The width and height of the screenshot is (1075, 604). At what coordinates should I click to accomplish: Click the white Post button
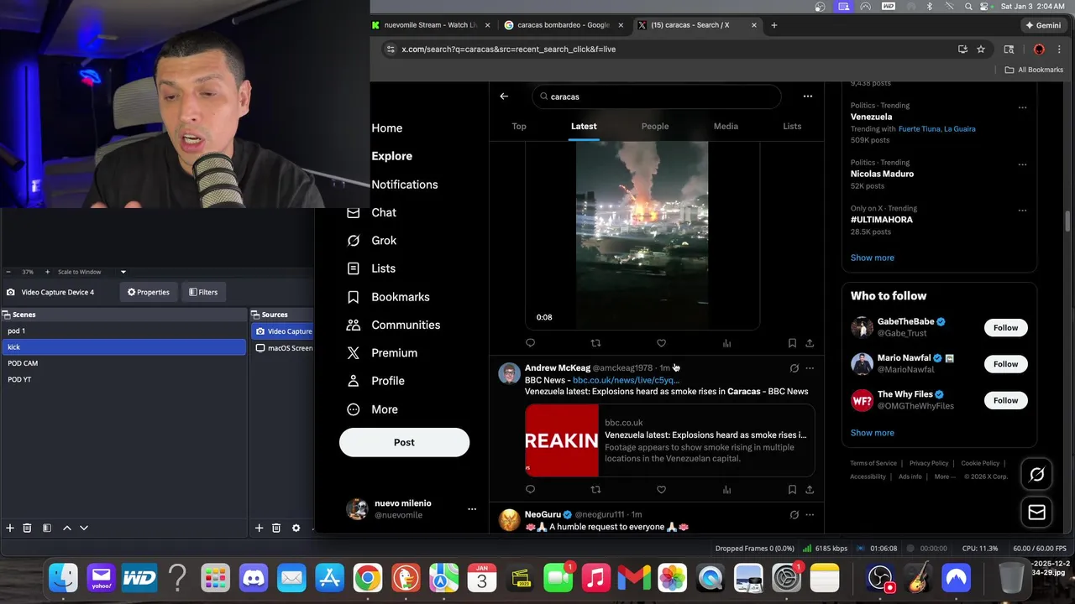click(x=404, y=442)
